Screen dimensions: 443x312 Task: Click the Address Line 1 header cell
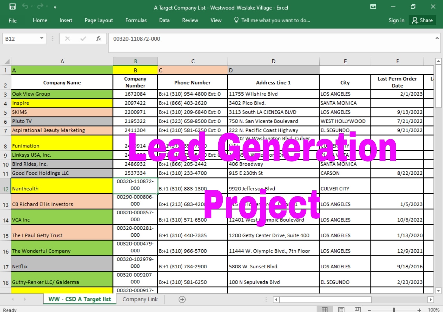(x=273, y=82)
